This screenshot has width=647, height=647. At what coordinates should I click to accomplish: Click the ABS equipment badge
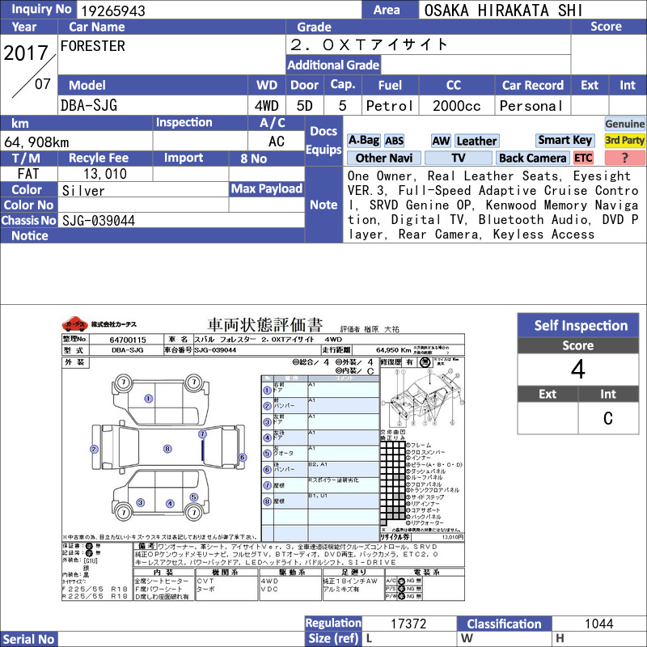pos(394,141)
